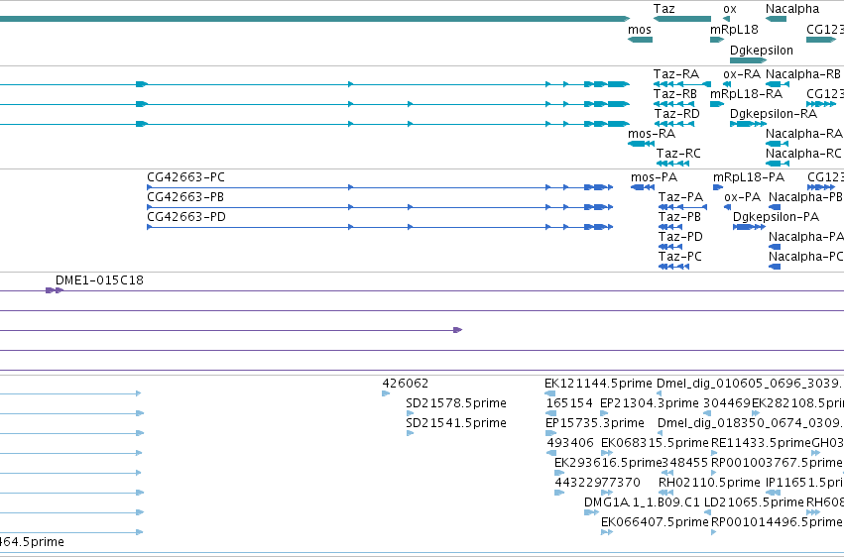Click the mos-PA protein label

coord(654,177)
